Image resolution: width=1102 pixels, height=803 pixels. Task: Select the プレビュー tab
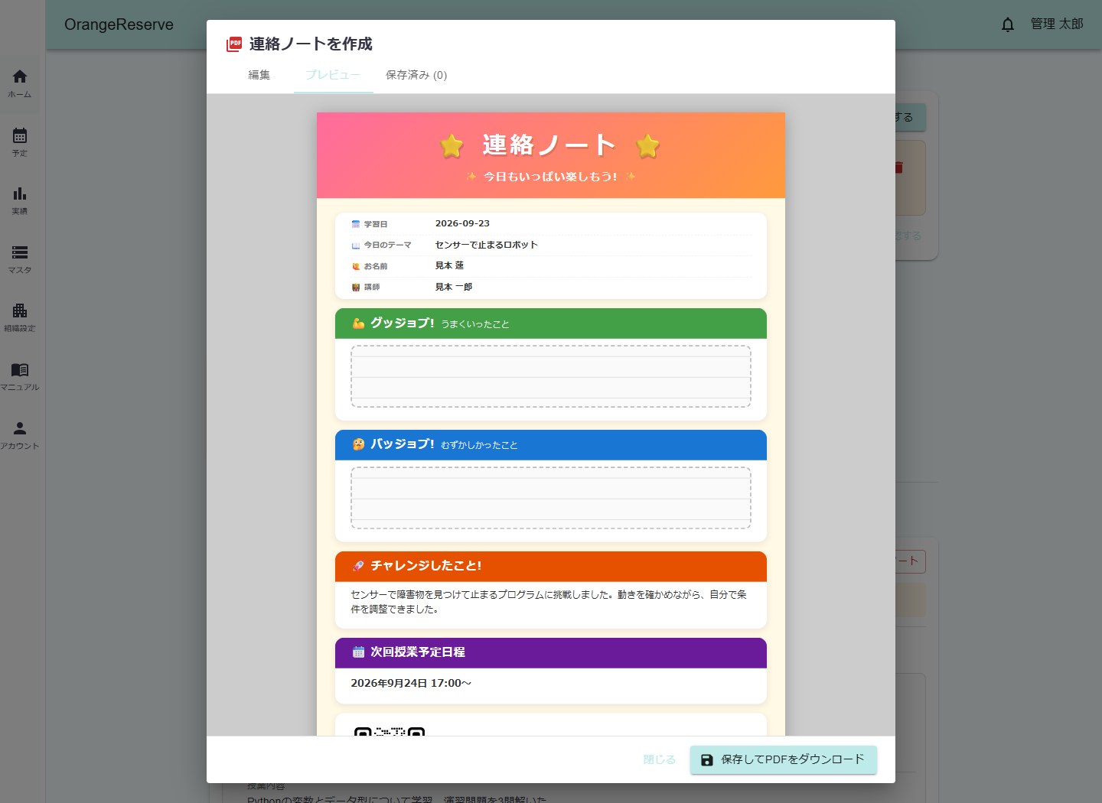(333, 75)
